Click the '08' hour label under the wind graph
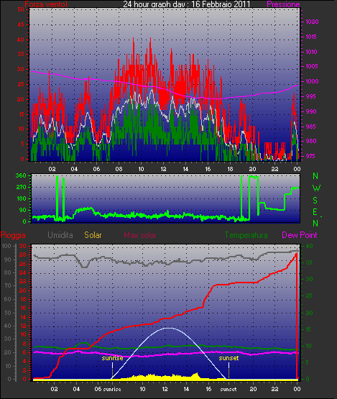The height and width of the screenshot is (399, 337). coord(119,169)
